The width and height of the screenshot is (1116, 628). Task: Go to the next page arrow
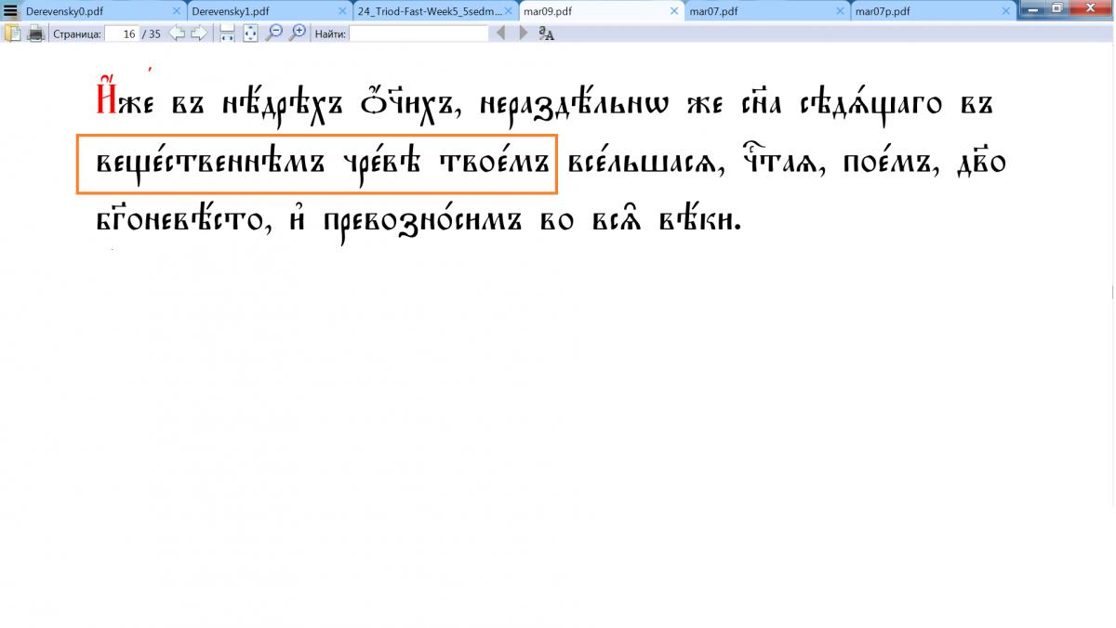(198, 33)
